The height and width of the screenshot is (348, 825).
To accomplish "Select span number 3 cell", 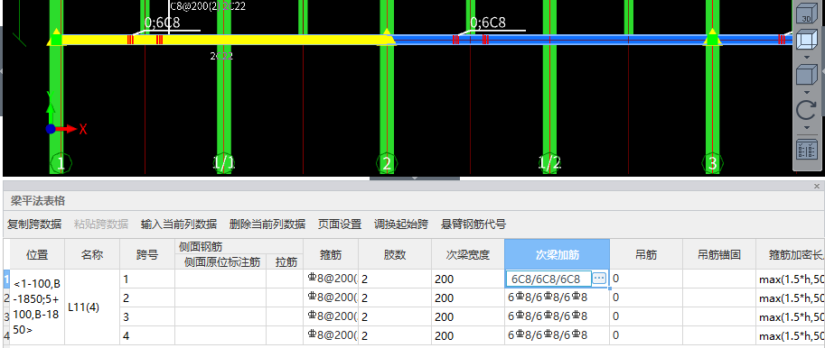I will (147, 316).
